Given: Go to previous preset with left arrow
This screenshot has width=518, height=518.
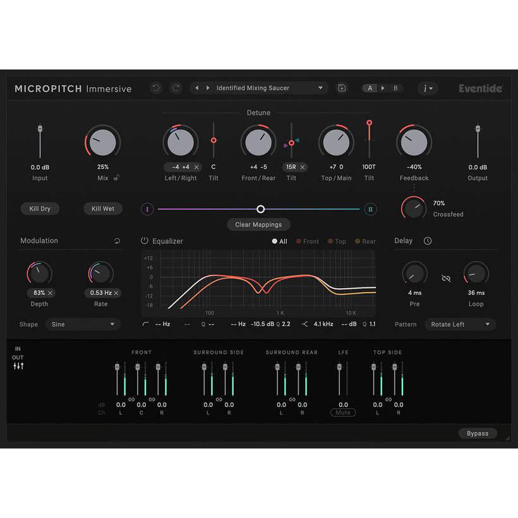Looking at the screenshot, I should [197, 88].
